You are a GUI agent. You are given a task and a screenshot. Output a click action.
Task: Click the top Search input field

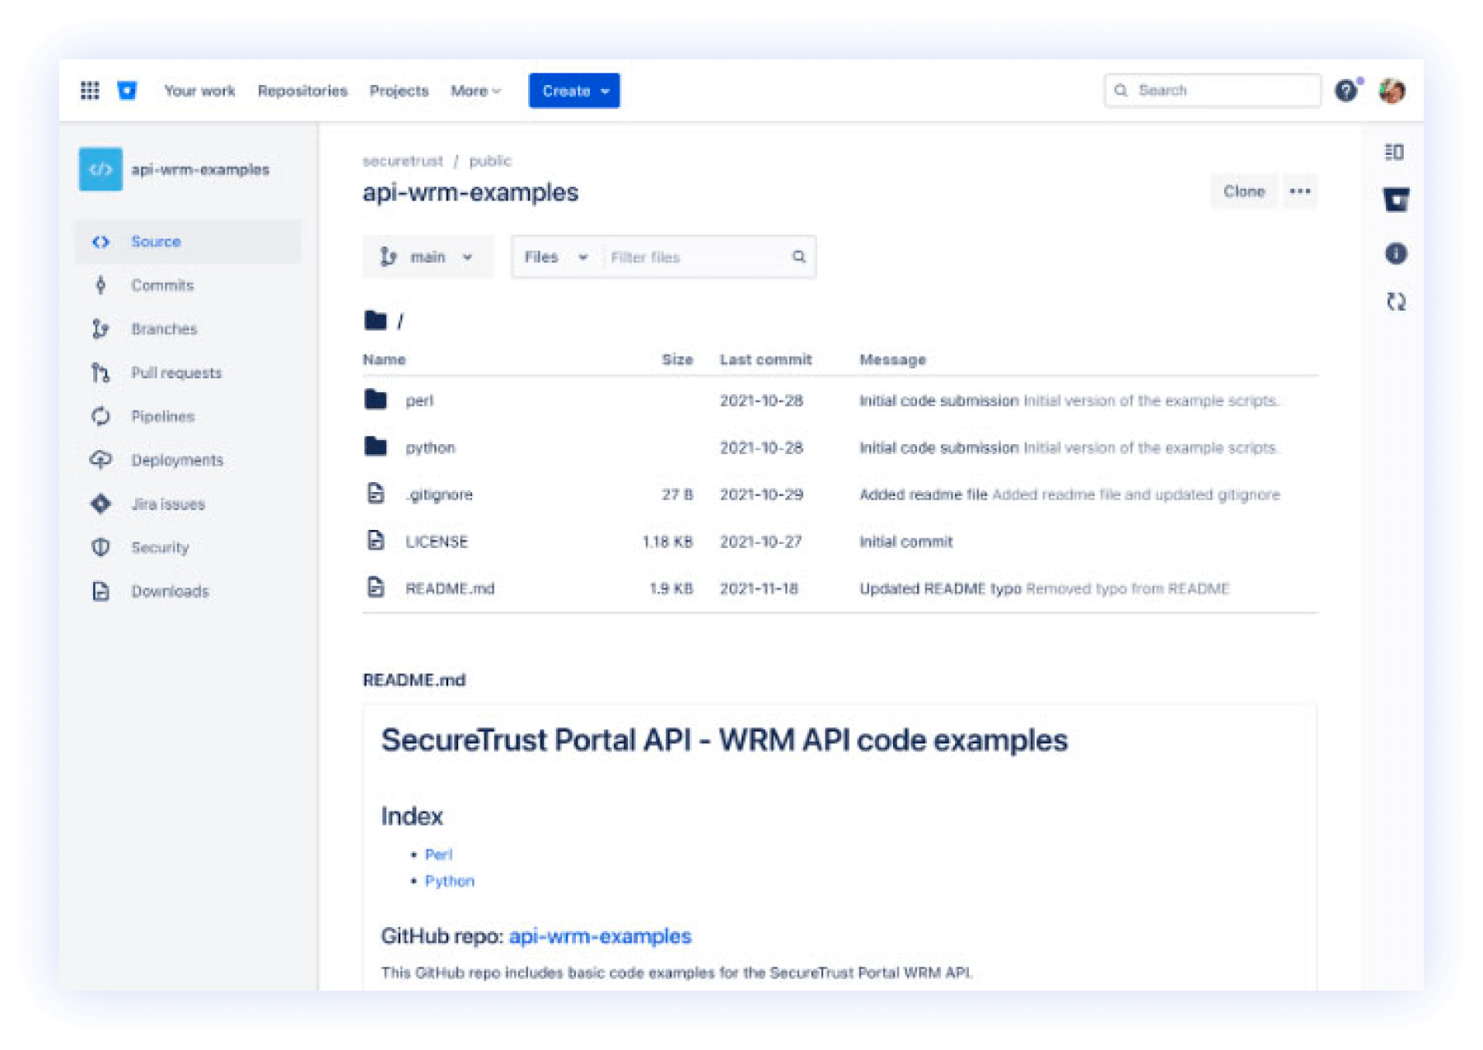pyautogui.click(x=1212, y=91)
